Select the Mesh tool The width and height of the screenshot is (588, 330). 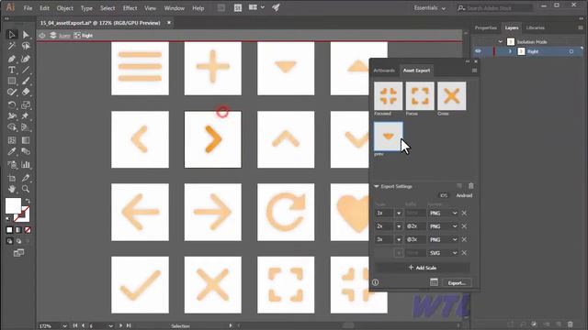[12, 140]
